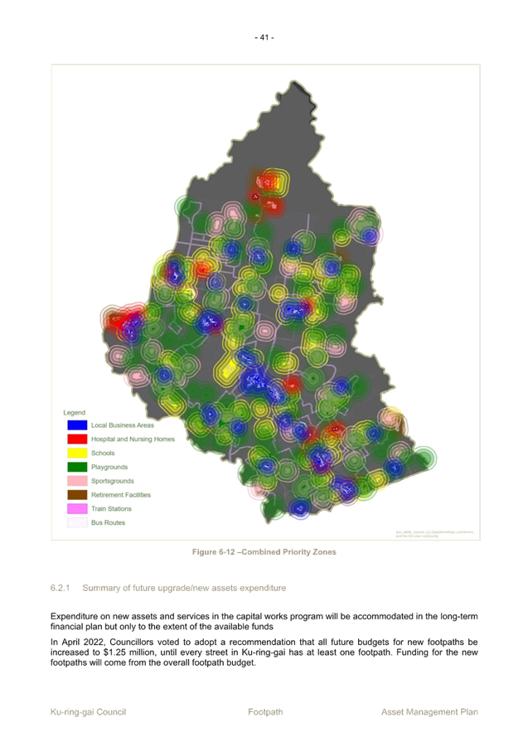Click the Schools legend text label
This screenshot has height=747, width=528.
[x=104, y=454]
